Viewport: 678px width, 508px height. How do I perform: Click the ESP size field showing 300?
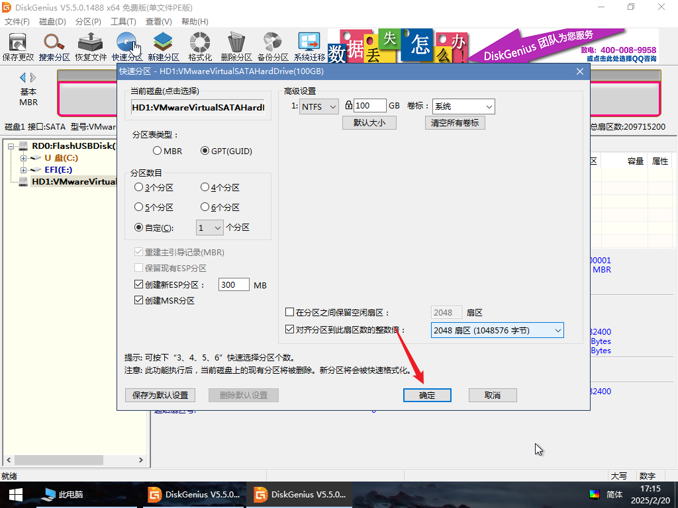(234, 284)
